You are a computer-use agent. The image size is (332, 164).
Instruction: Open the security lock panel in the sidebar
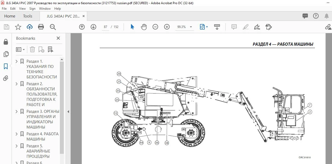6,42
